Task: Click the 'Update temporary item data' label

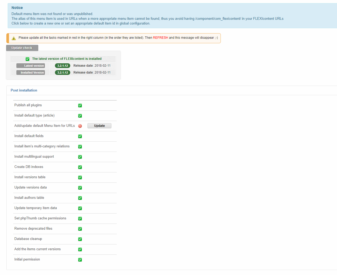Action: [36, 208]
